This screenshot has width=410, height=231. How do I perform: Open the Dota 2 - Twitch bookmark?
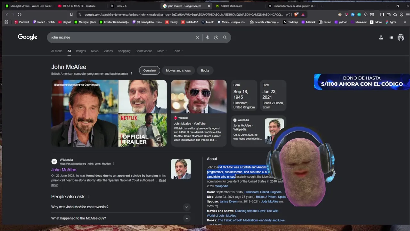[44, 22]
